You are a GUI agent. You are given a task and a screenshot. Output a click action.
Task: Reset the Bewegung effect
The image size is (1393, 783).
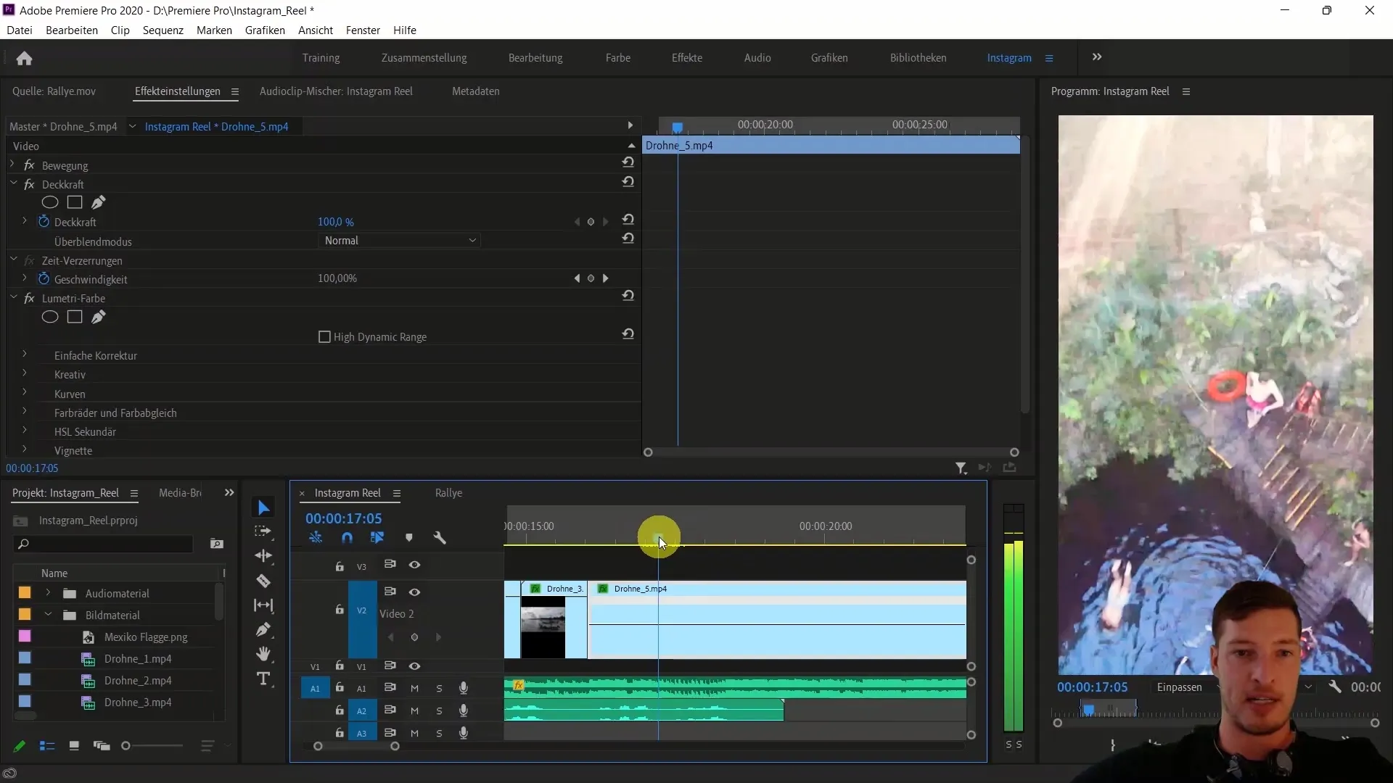click(628, 162)
